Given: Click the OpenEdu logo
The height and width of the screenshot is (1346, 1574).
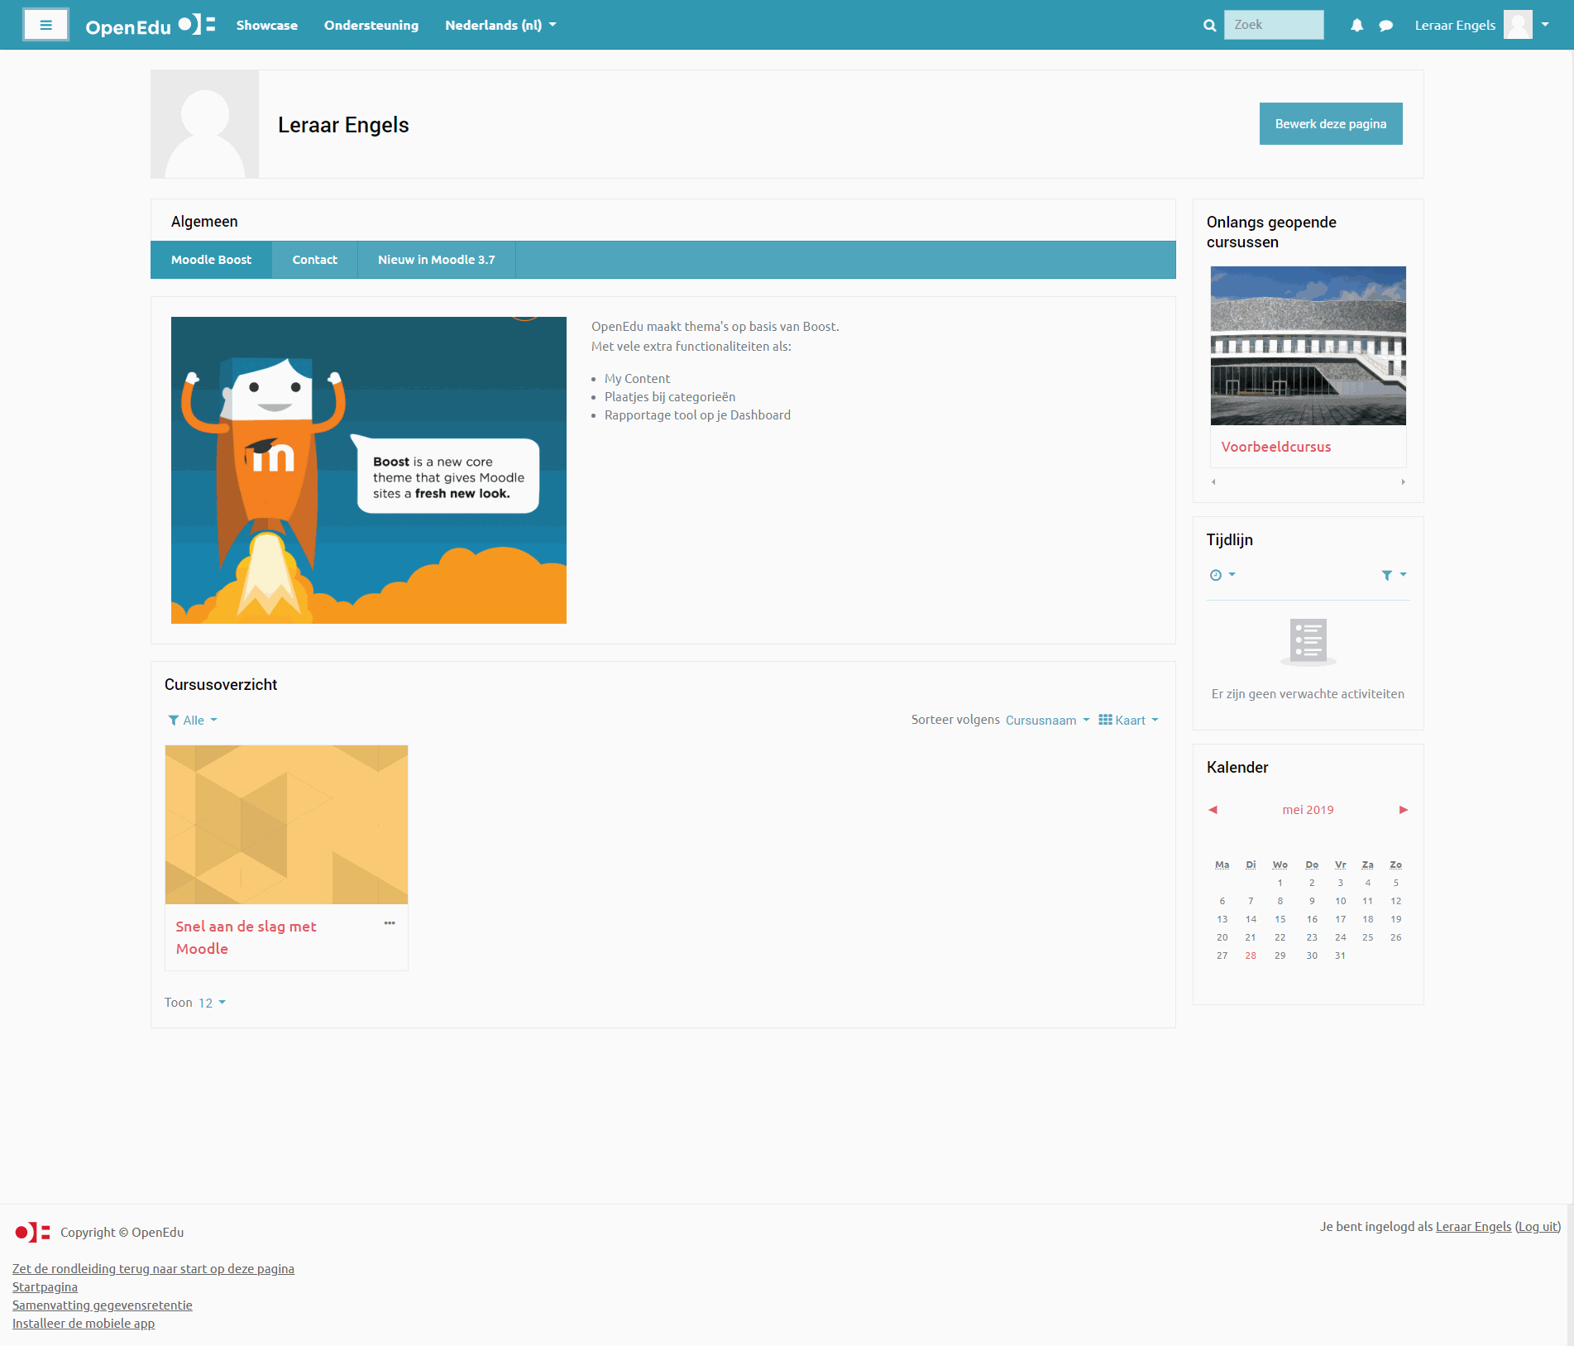Looking at the screenshot, I should click(151, 25).
